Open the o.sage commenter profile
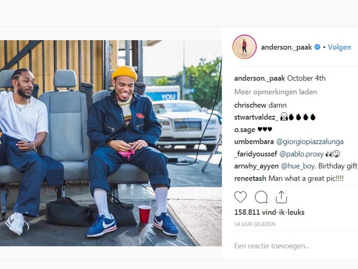 tap(245, 130)
